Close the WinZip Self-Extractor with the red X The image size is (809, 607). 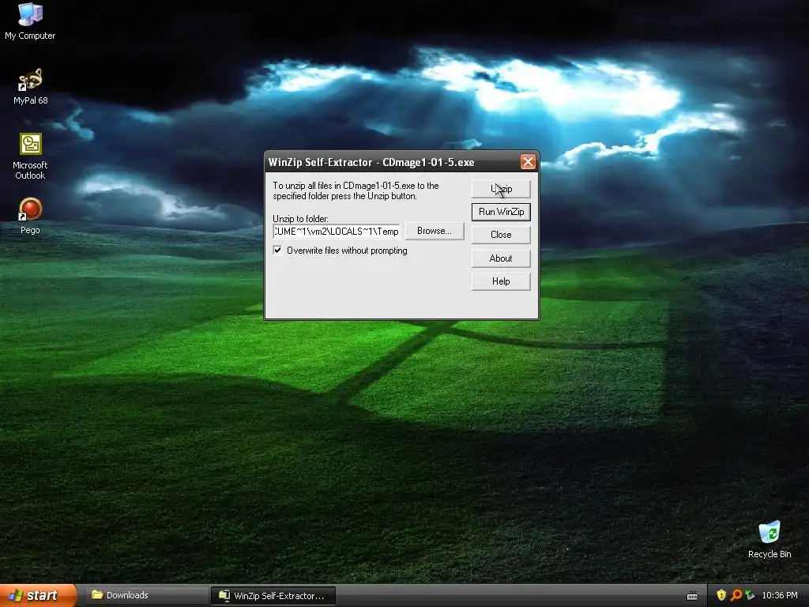click(x=528, y=162)
